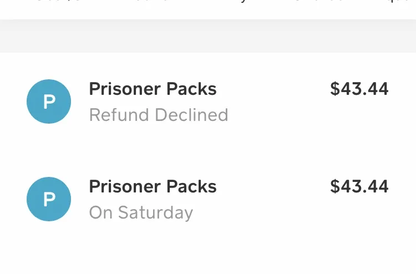416x274 pixels.
Task: Click the word Saturday in the date label
Action: [x=155, y=213]
